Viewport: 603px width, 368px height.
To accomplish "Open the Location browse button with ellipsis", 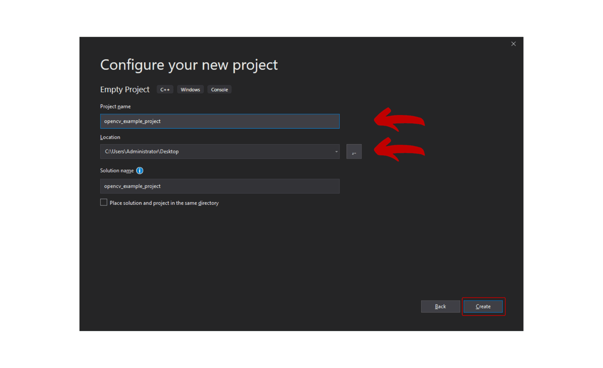I will point(354,152).
